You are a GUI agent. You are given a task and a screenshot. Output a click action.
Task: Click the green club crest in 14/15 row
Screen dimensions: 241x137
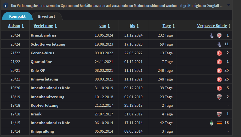coord(212,123)
